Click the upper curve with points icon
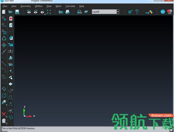Screen dimensions: 174x132 pyautogui.click(x=11, y=98)
